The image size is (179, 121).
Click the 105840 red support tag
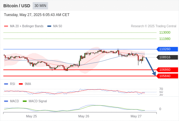click(167, 76)
